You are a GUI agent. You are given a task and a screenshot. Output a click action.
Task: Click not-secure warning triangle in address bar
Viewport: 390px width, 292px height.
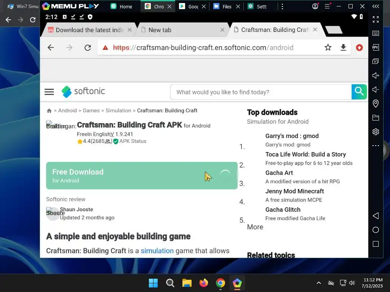(105, 48)
